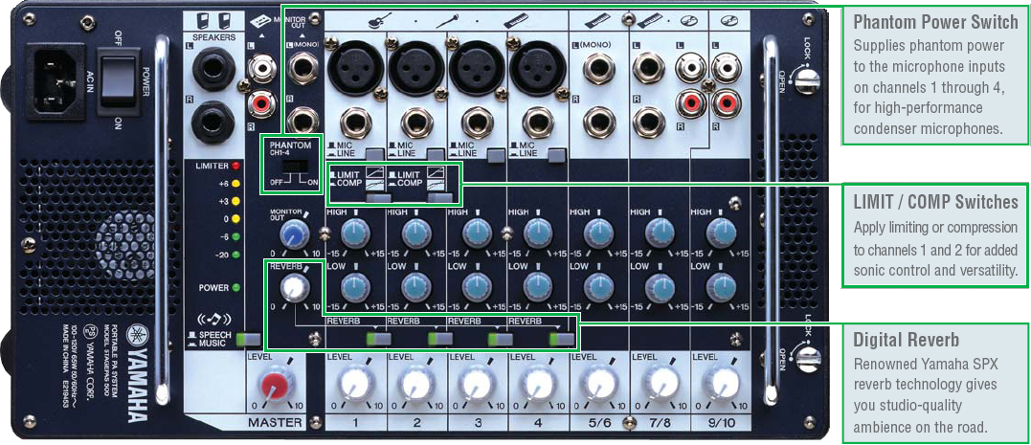
Task: Toggle the SPEECH/MUSIC switch
Action: [249, 339]
